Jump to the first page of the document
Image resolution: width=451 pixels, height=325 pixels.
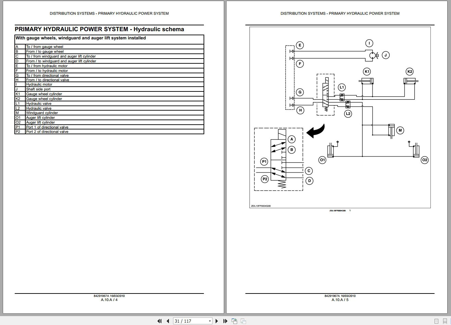[x=159, y=321]
